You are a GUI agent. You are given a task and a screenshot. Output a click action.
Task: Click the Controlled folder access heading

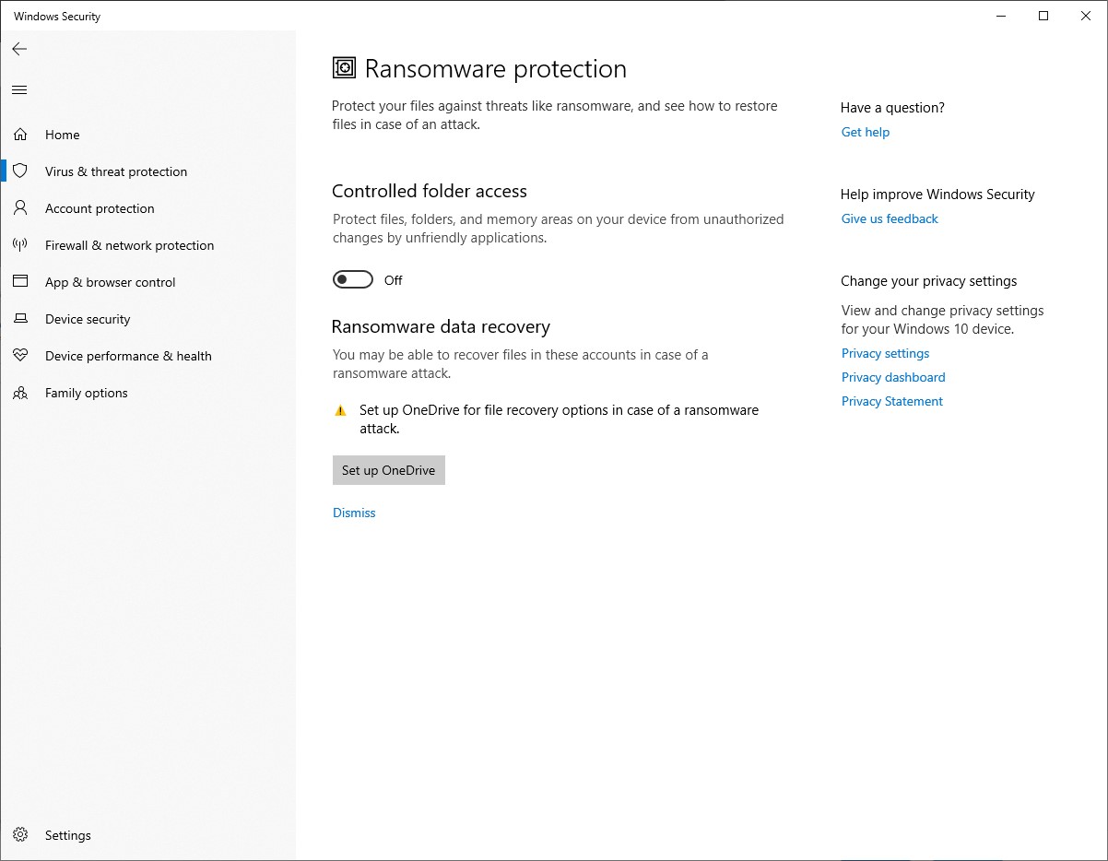tap(430, 191)
